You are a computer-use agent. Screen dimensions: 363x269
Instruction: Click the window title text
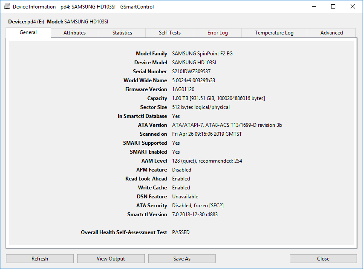[x=84, y=7]
